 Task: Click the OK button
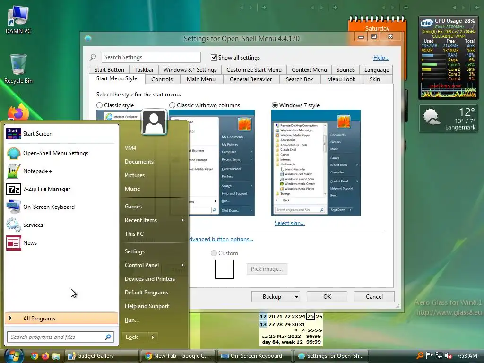tap(327, 297)
